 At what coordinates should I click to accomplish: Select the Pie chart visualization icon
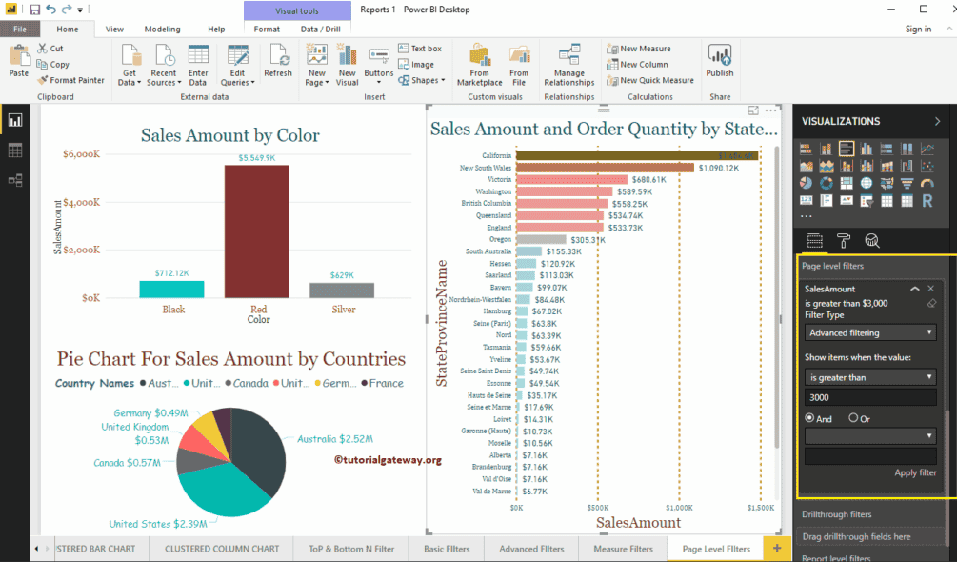(x=806, y=183)
